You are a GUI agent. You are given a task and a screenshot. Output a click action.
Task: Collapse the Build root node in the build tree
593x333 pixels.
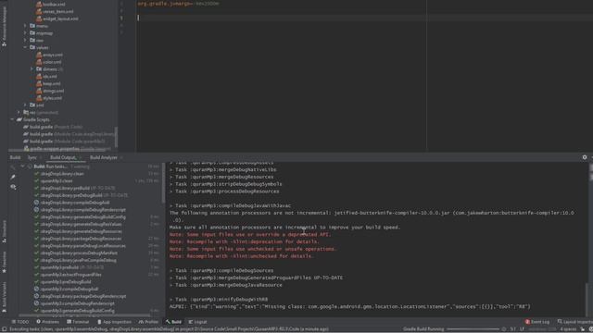pos(22,166)
